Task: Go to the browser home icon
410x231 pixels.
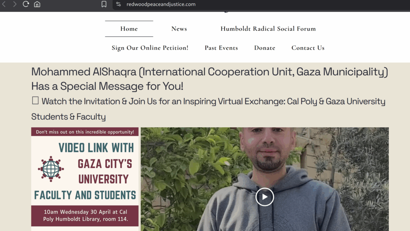Action: (37, 4)
